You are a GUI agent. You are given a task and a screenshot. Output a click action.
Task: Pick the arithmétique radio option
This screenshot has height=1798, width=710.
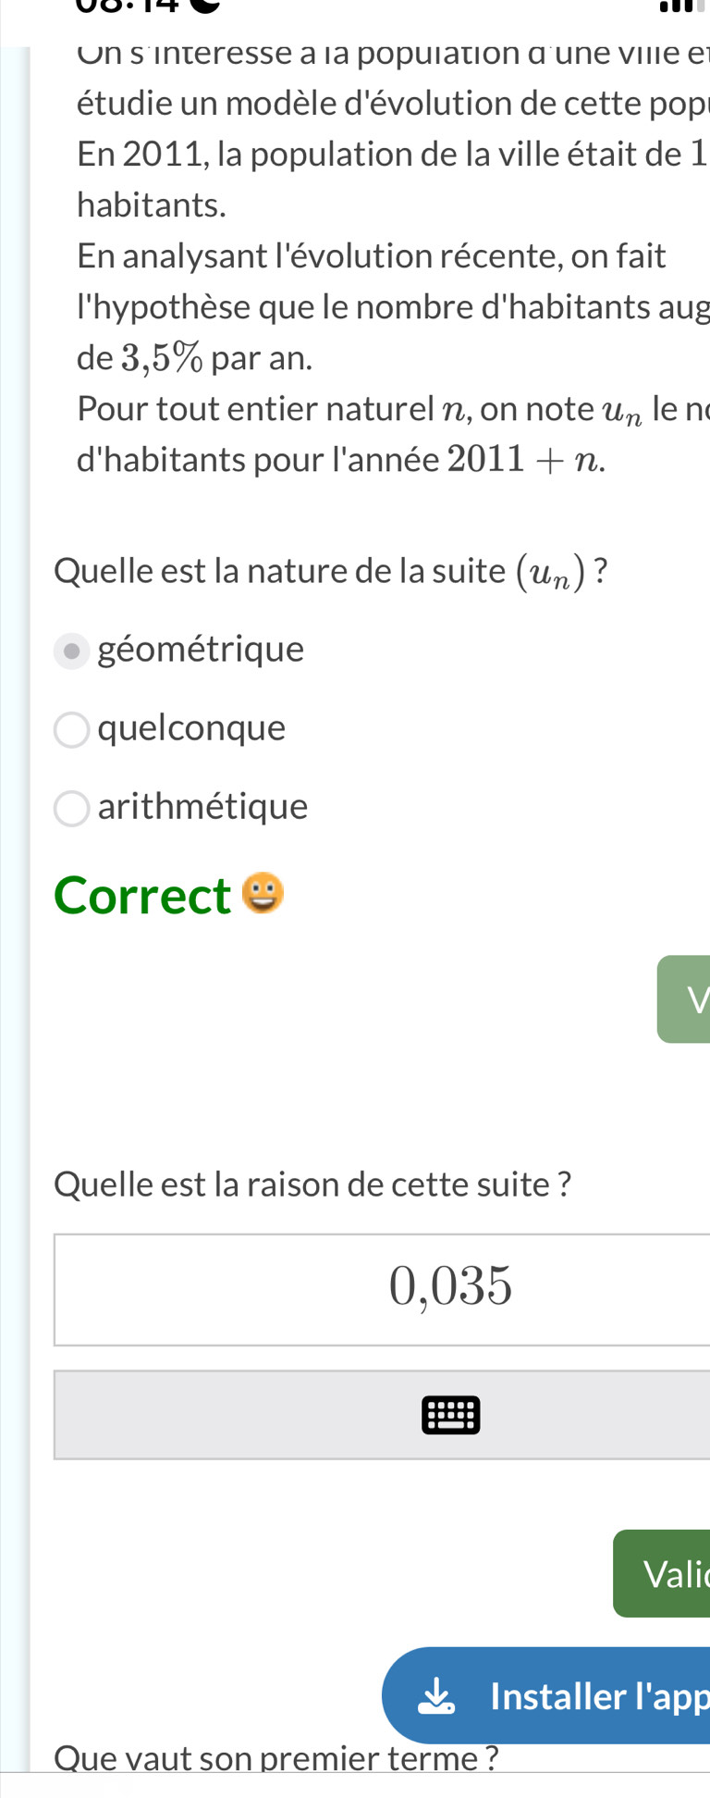click(x=72, y=809)
